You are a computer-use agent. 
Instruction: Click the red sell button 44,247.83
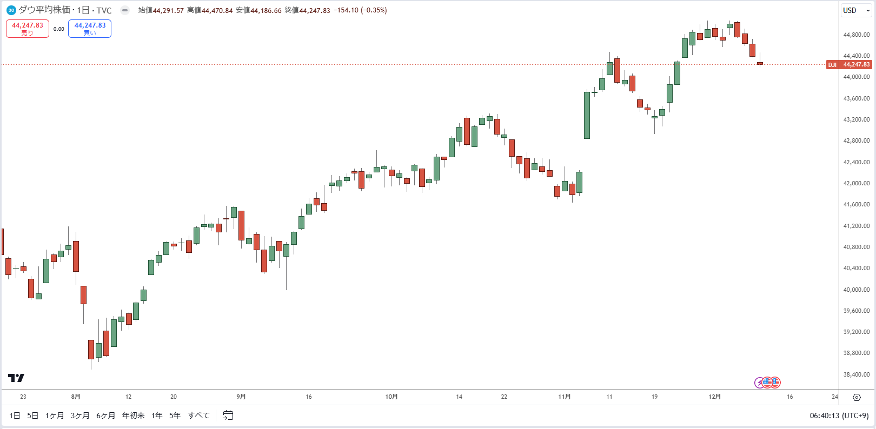point(28,29)
